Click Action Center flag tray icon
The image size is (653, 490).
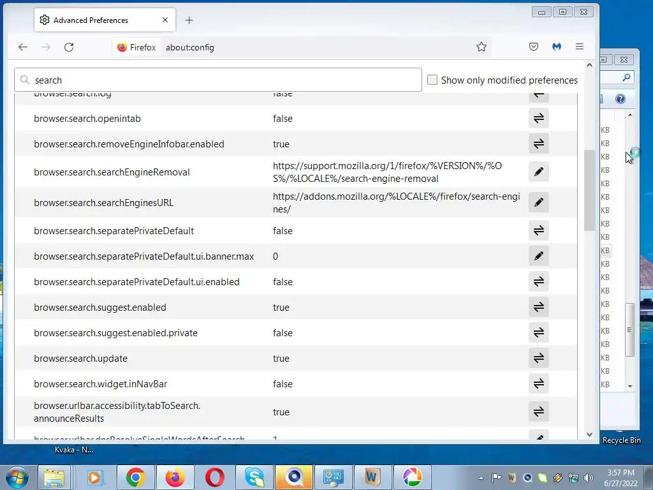point(496,478)
